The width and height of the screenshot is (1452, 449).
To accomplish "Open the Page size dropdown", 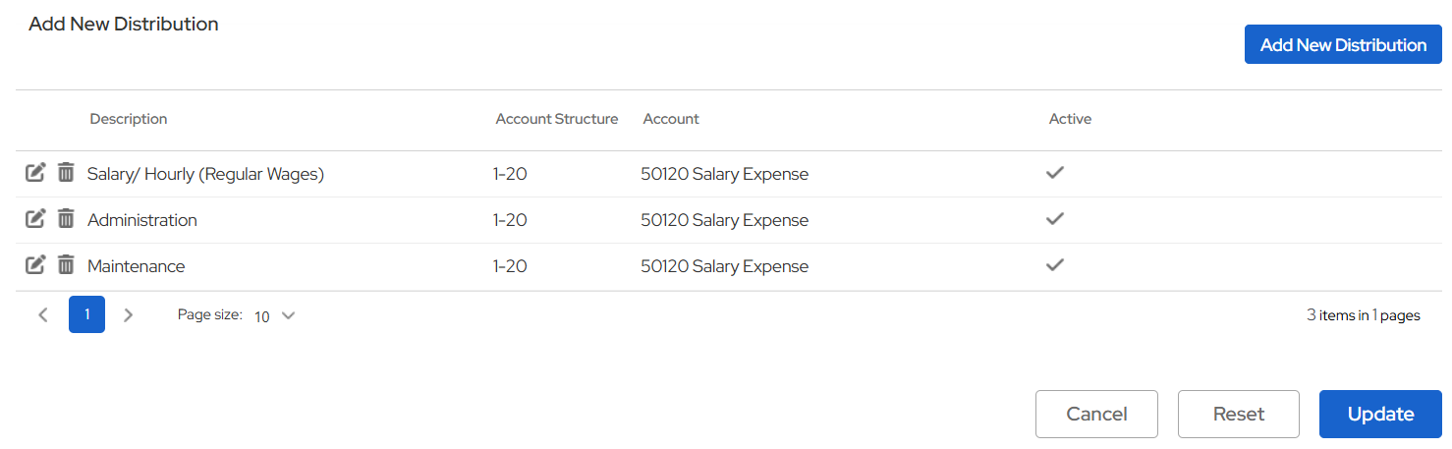I will [275, 316].
